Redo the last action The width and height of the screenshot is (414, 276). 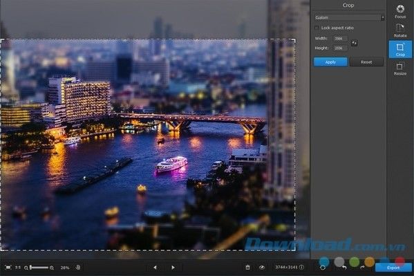coord(362,268)
